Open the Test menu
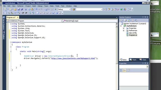 (x=63, y=6)
